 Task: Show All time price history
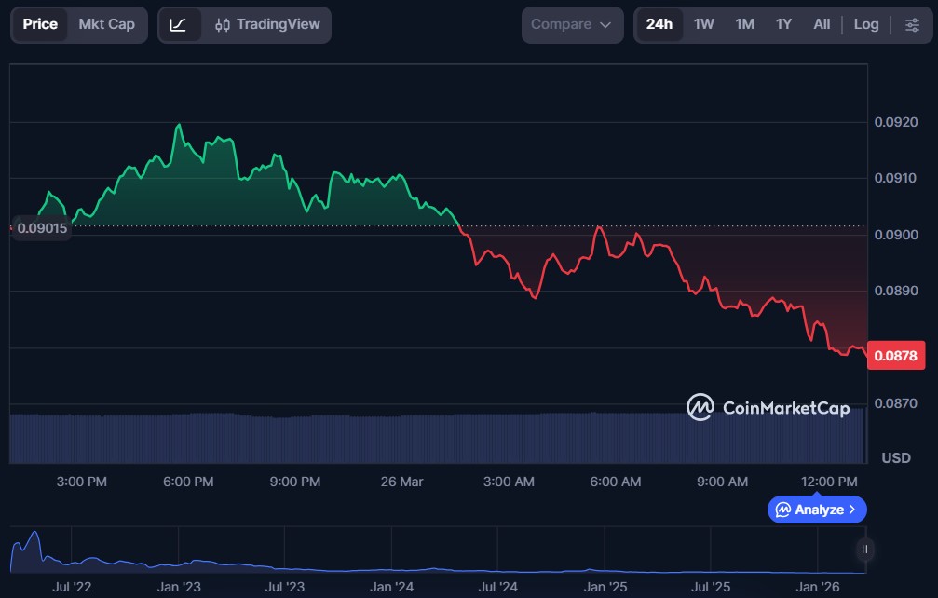822,25
